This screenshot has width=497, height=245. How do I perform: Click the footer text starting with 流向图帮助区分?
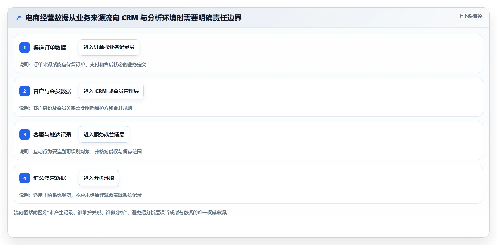(121, 212)
